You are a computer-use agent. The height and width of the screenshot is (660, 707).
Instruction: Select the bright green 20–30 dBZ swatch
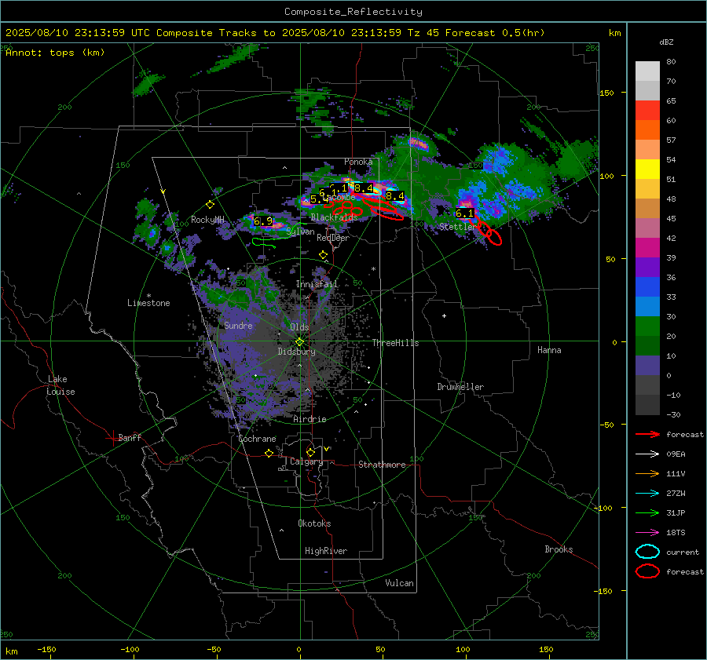tap(647, 326)
